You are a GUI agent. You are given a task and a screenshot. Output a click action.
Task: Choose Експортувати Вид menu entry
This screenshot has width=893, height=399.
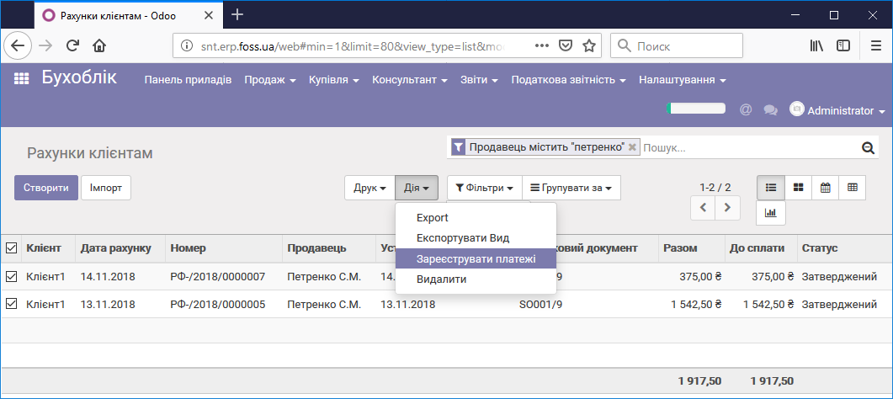coord(476,238)
